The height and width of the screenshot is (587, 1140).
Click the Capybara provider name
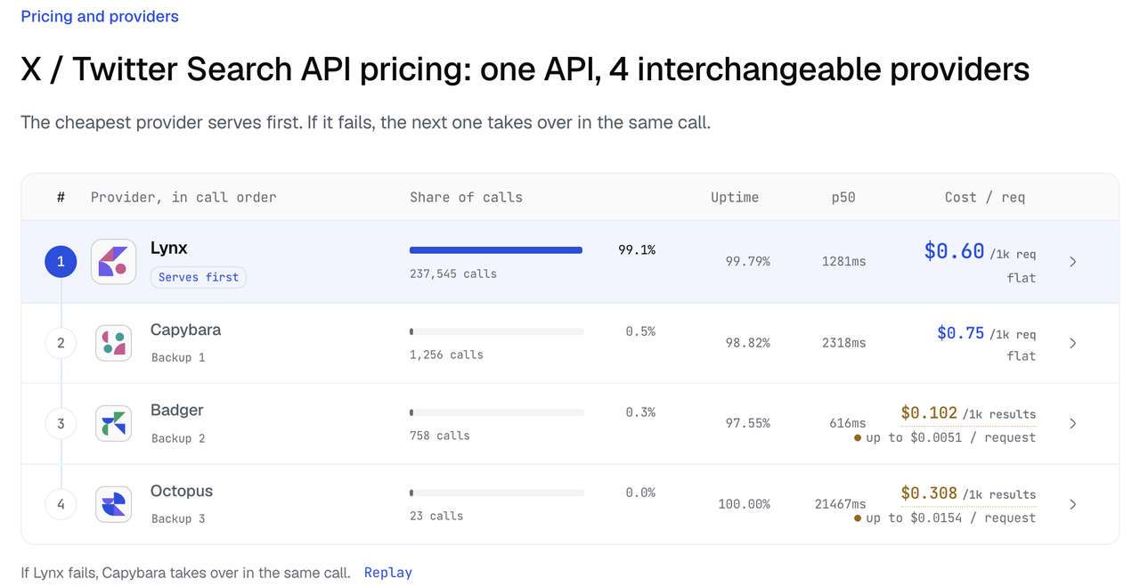(x=185, y=330)
